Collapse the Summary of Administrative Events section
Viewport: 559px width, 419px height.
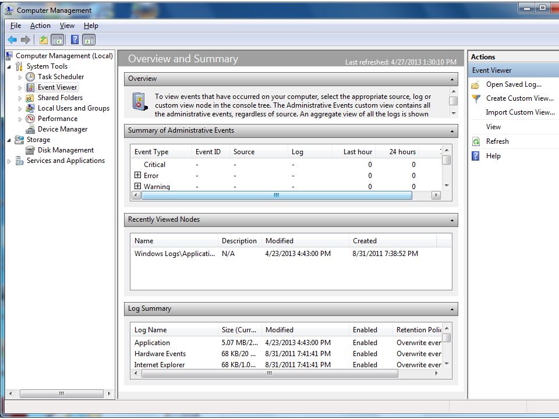(x=452, y=131)
